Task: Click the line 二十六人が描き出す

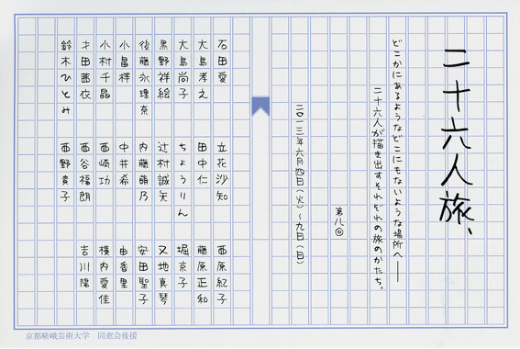Action: click(378, 188)
